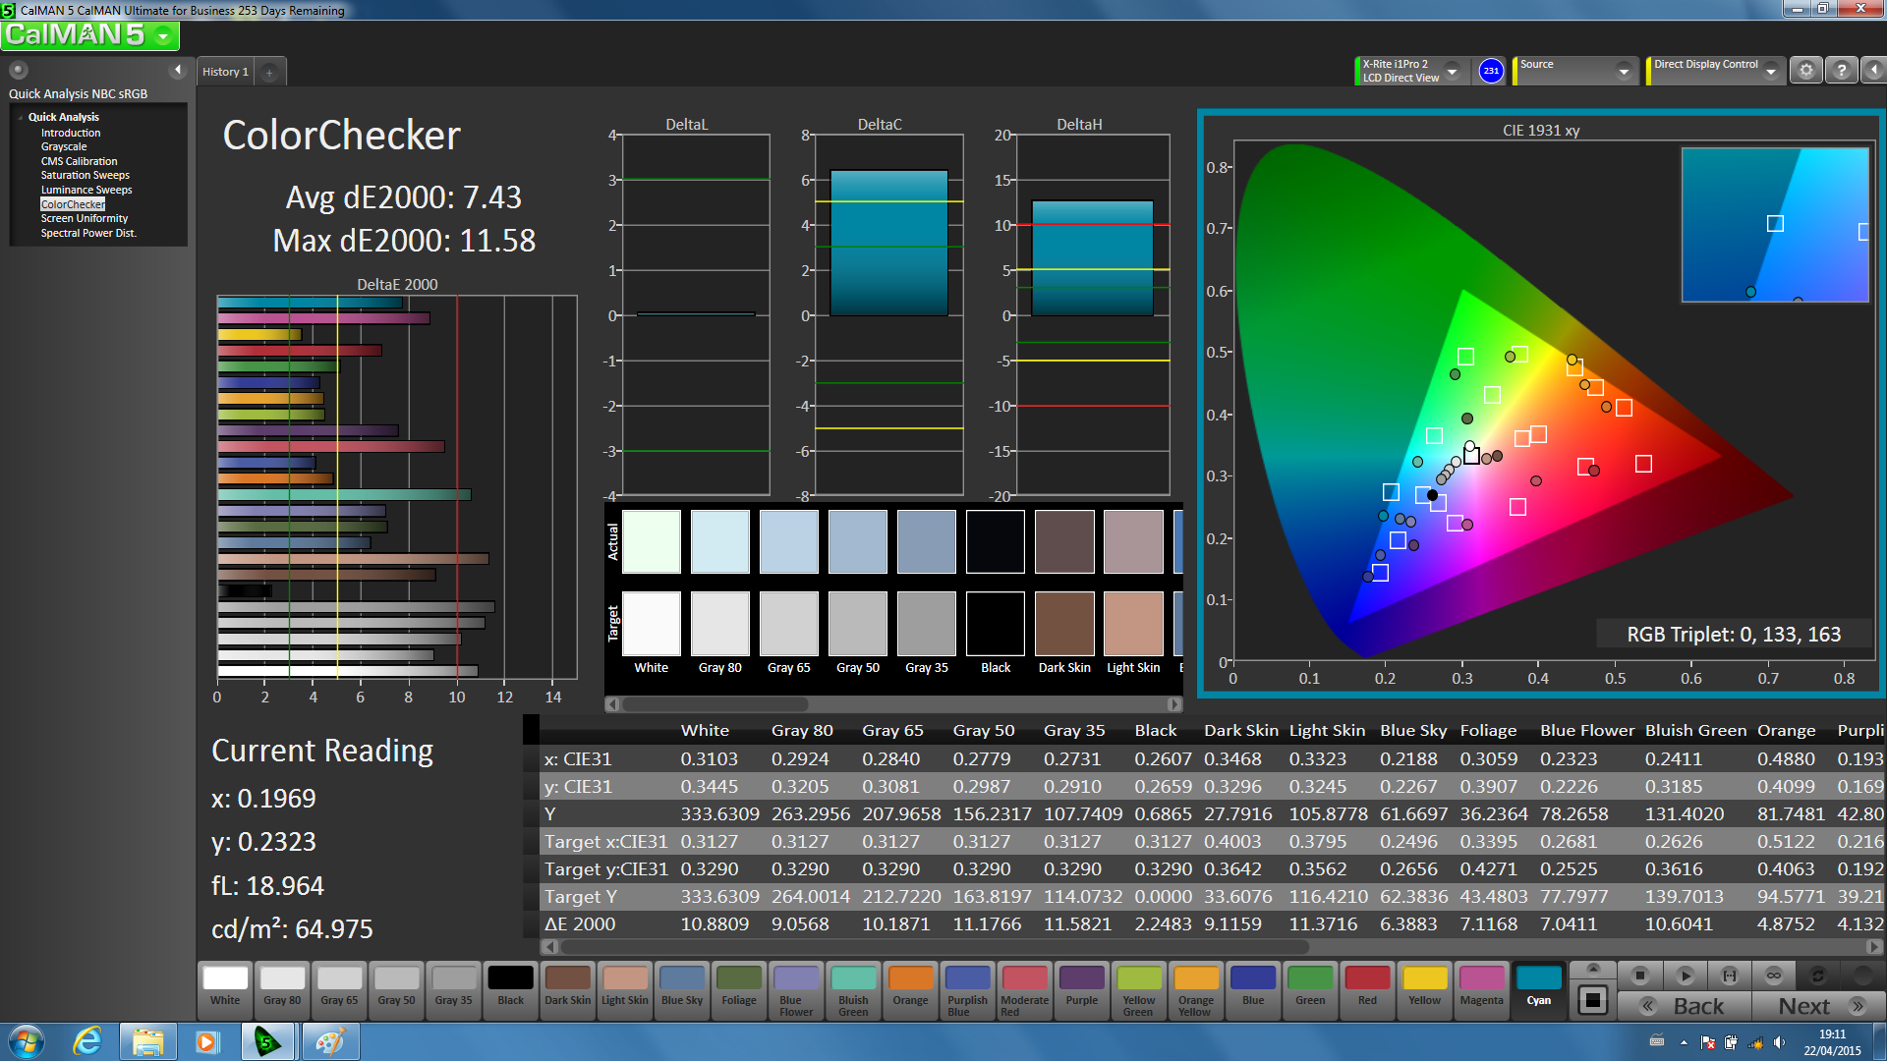Collapse the right toolbar with arrow icon
This screenshot has width=1887, height=1061.
(x=1873, y=71)
